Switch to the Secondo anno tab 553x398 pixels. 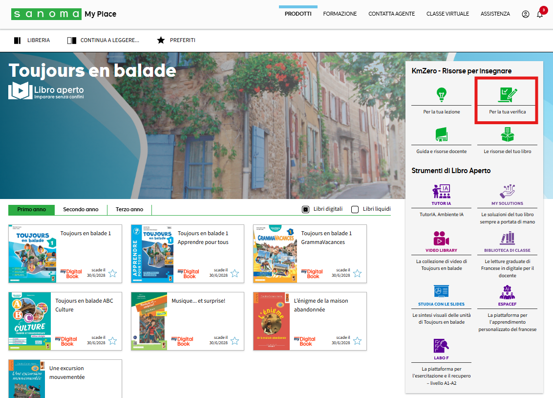coord(81,210)
